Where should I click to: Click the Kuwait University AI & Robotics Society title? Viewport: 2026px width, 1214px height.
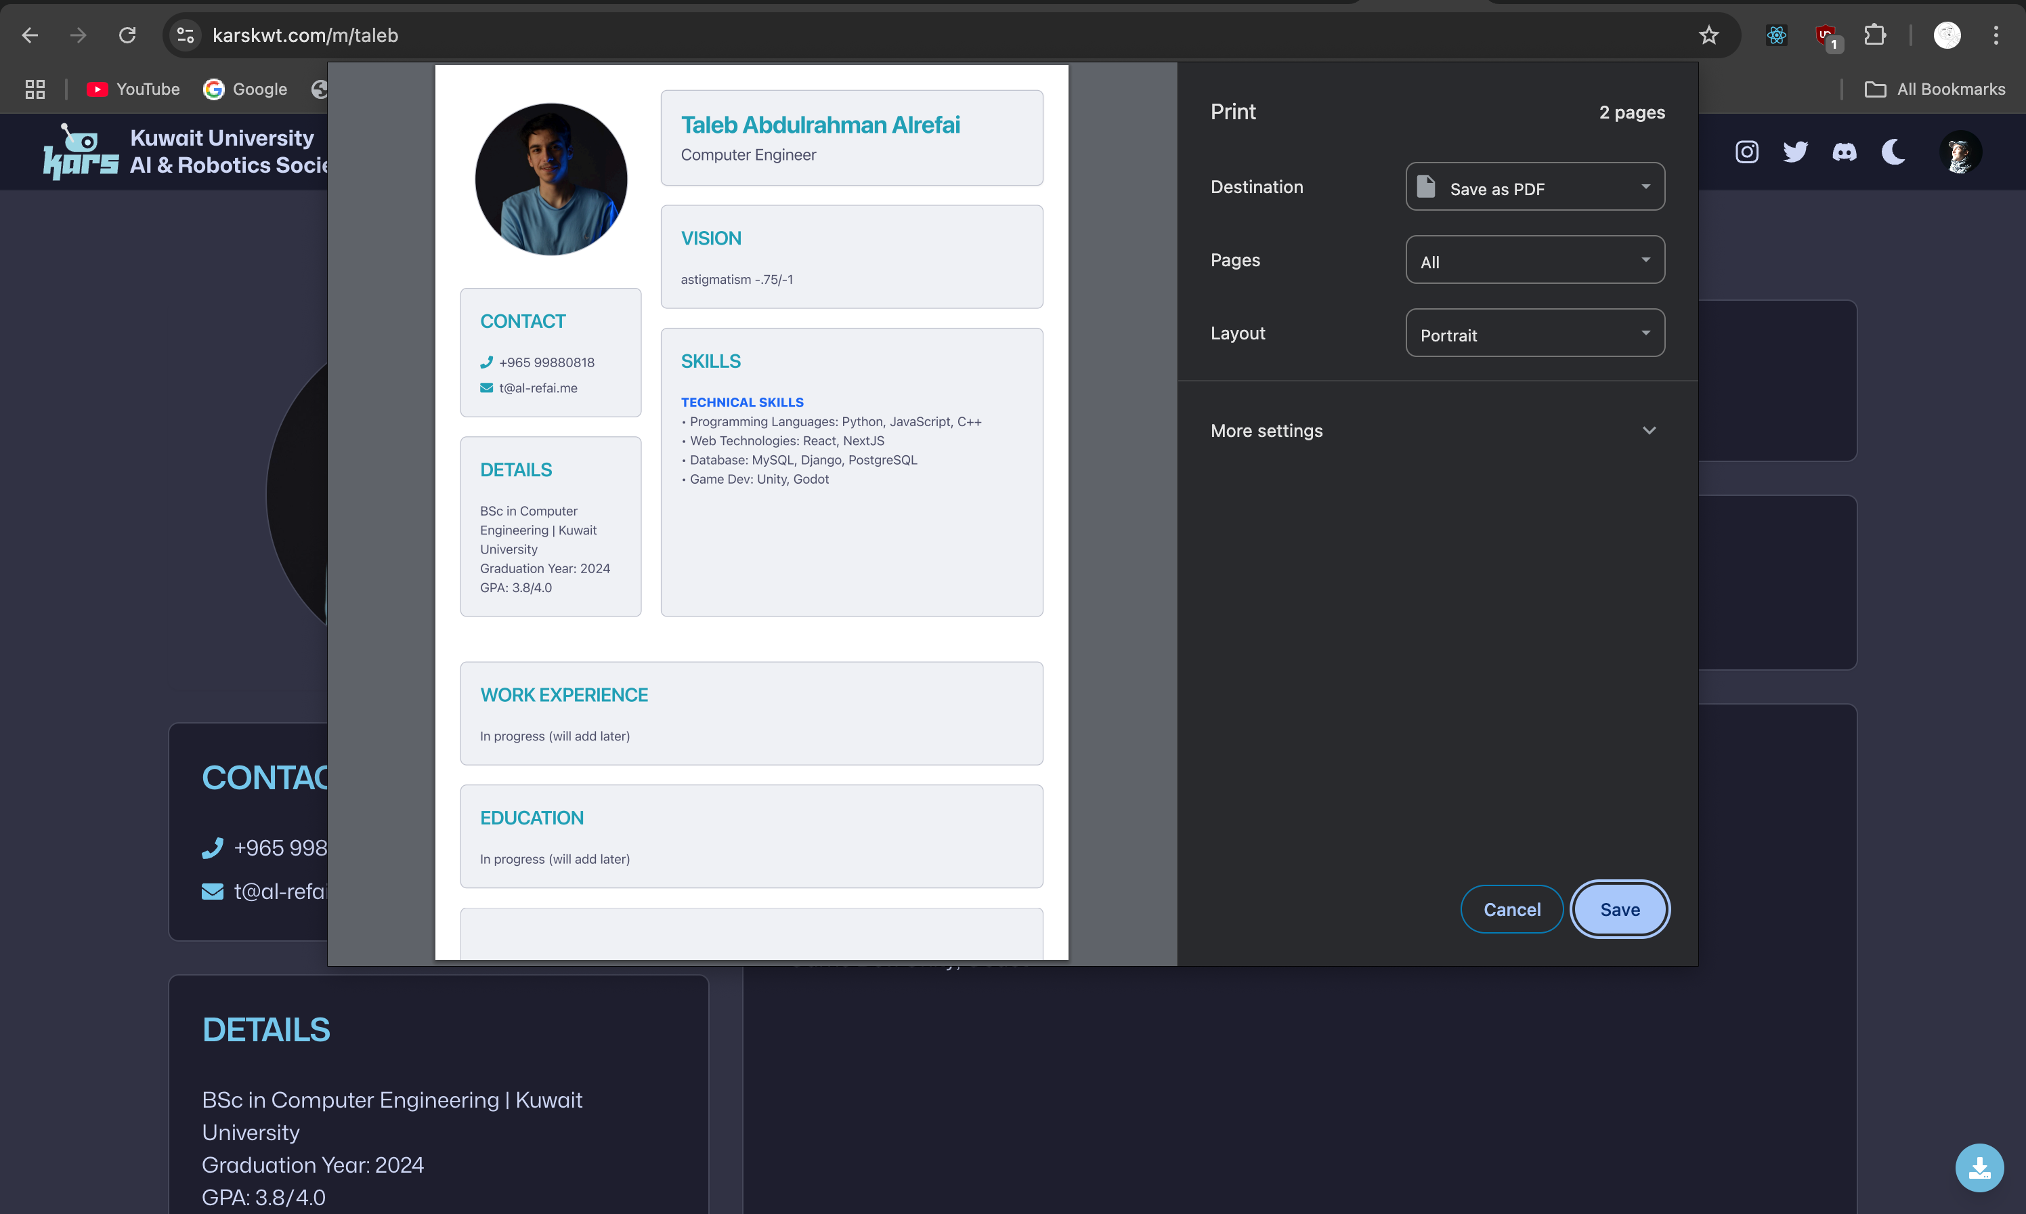[x=229, y=151]
